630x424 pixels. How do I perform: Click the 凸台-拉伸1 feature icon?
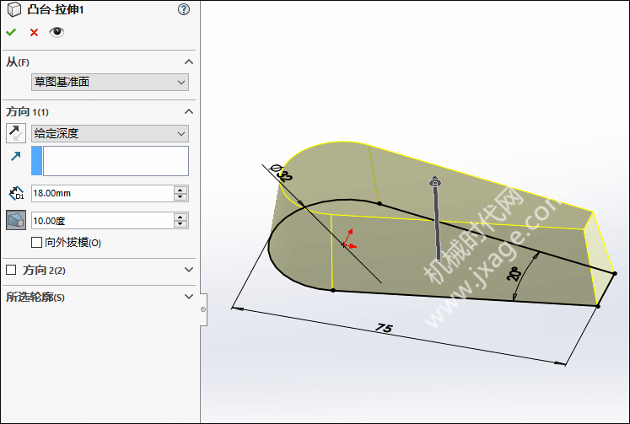14,9
